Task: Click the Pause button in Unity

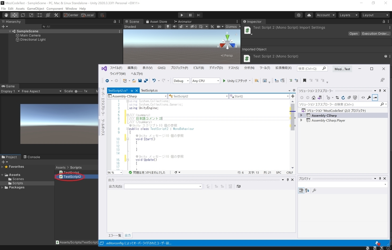Action: (x=190, y=15)
